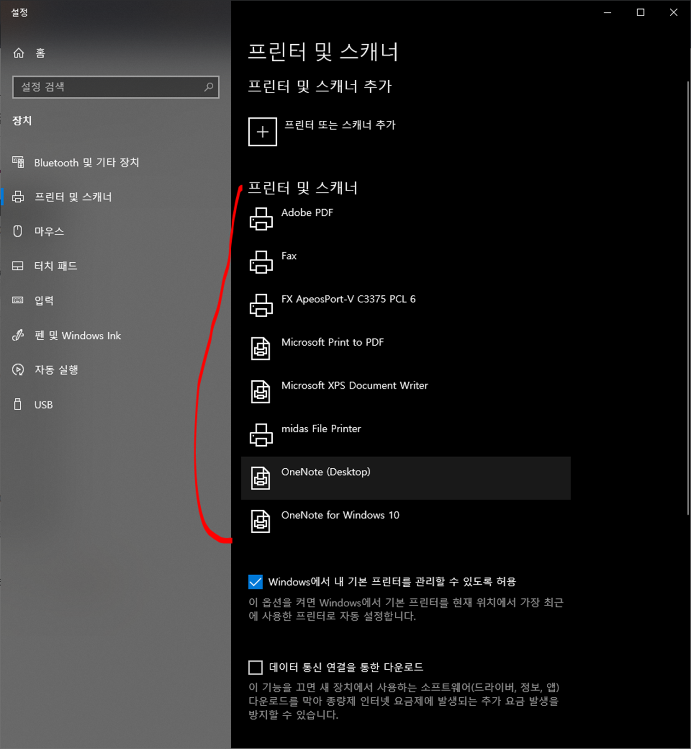Click the USB icon in sidebar

[x=18, y=404]
